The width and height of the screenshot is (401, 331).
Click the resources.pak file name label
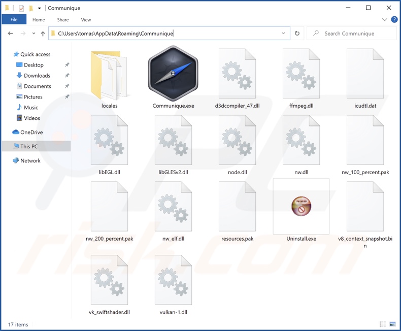click(x=238, y=239)
